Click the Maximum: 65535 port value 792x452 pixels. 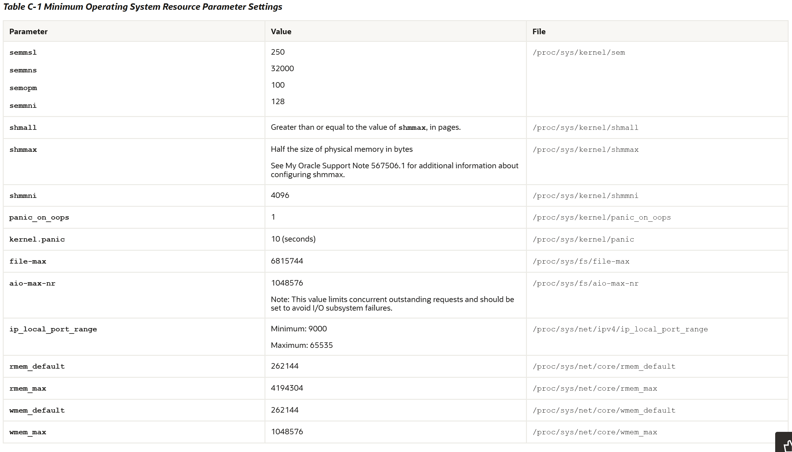coord(302,345)
